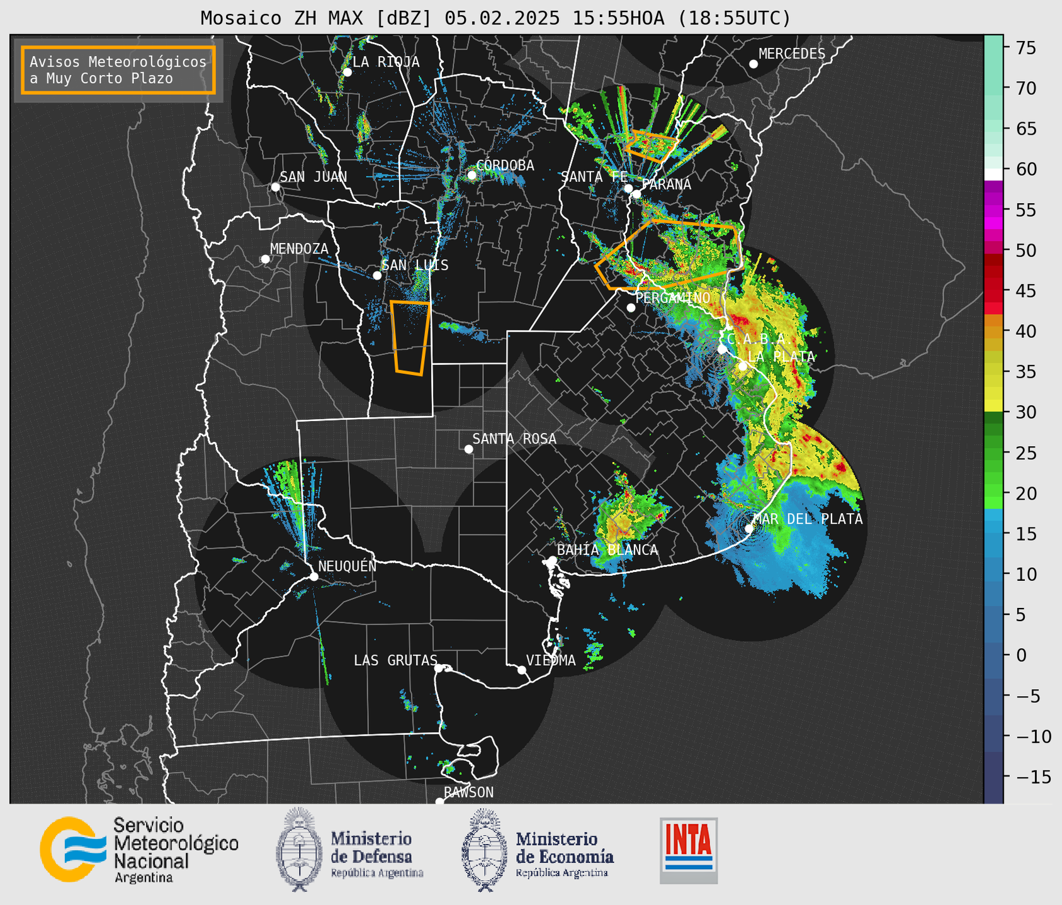Click the La Rioja city marker
This screenshot has height=905, width=1062.
(347, 72)
